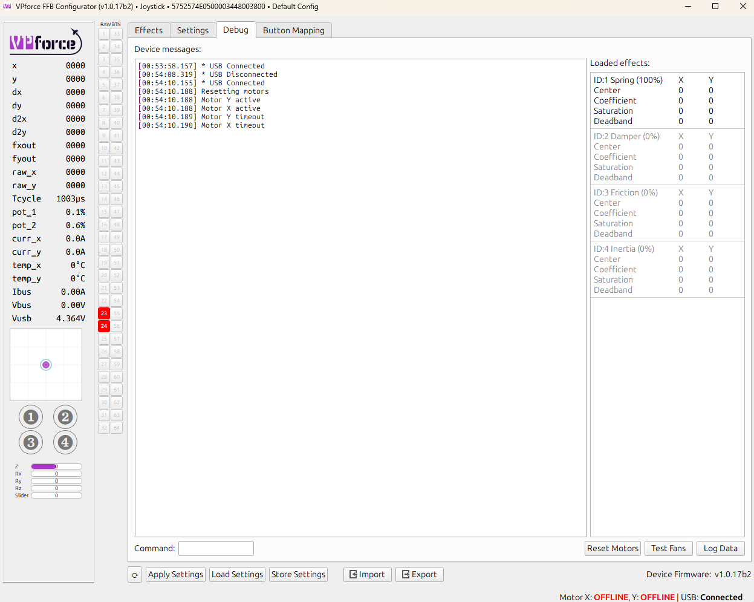This screenshot has width=754, height=602.
Task: Select the ID:2 Damper (0%) effect header
Action: (626, 136)
